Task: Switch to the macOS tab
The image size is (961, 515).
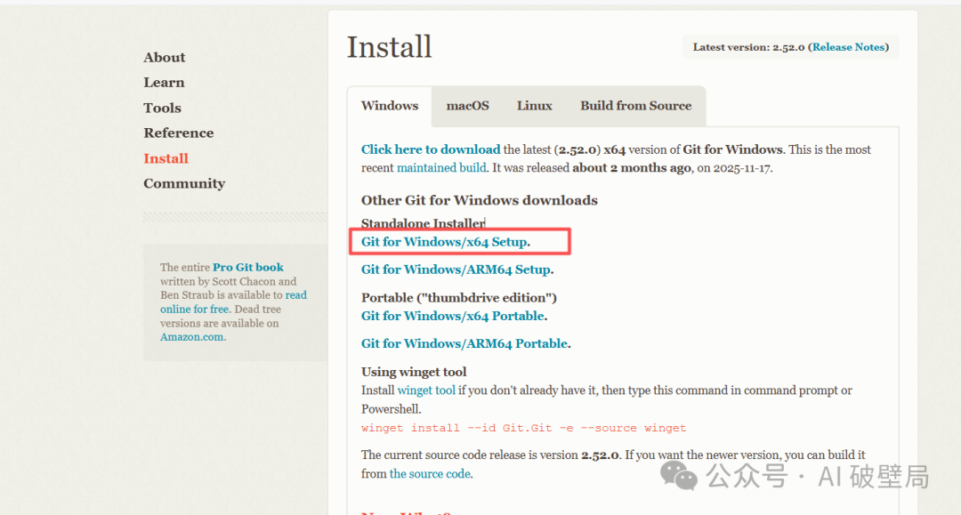Action: click(468, 106)
